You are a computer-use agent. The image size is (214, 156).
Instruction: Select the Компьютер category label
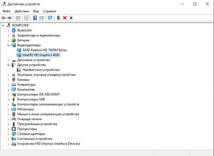tap(26, 89)
